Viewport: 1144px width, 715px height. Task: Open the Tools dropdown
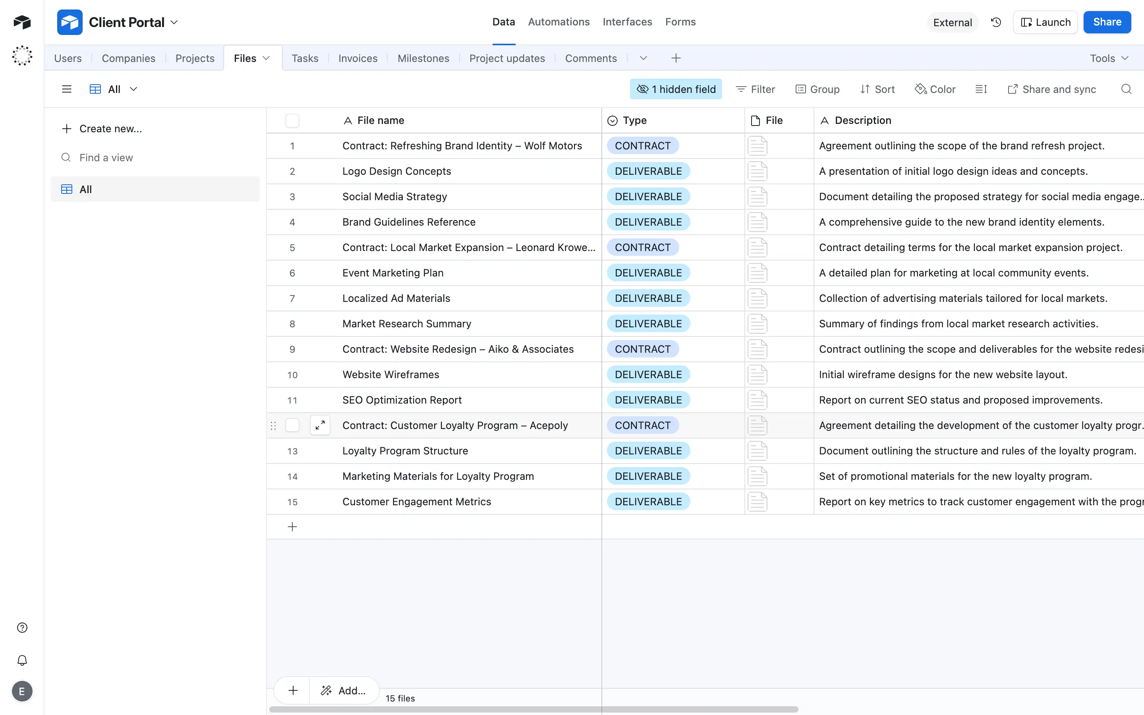tap(1109, 58)
